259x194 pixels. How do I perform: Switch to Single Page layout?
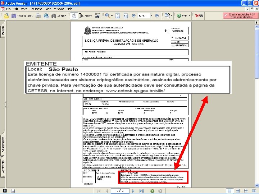point(230,191)
